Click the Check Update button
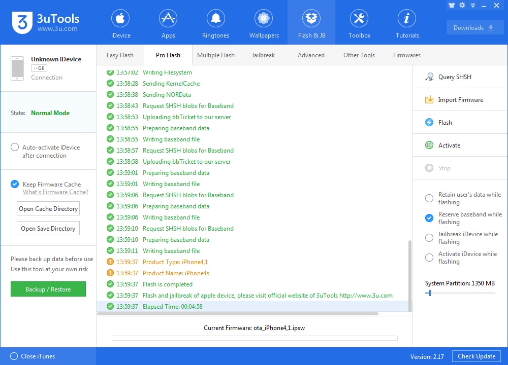508x365 pixels. [477, 356]
